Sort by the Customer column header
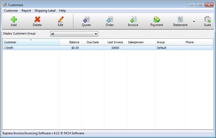This screenshot has height=138, width=216. click(x=31, y=42)
